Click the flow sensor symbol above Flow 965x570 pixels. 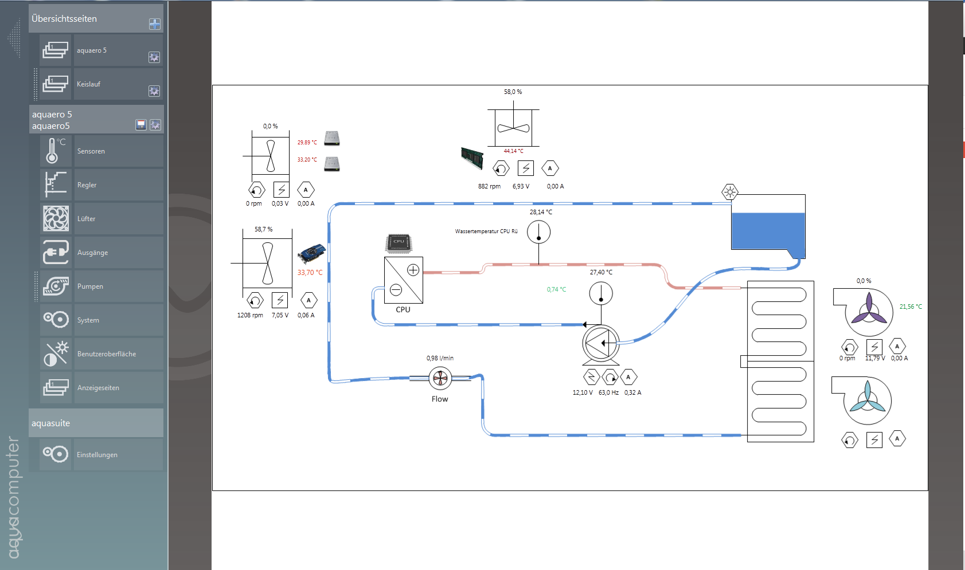point(440,378)
